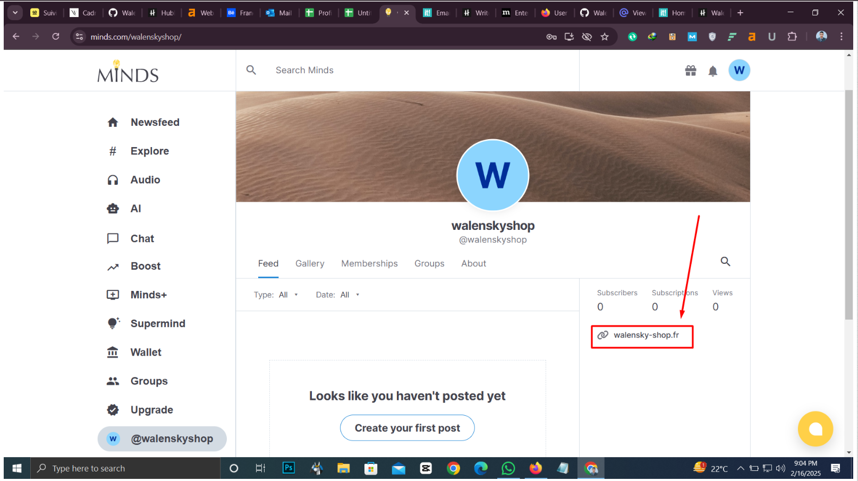Click the Boost trending arrow icon
The width and height of the screenshot is (858, 481).
(x=113, y=267)
